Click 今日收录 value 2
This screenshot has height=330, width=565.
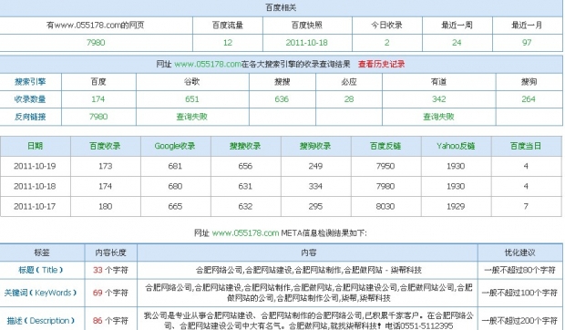pyautogui.click(x=386, y=43)
